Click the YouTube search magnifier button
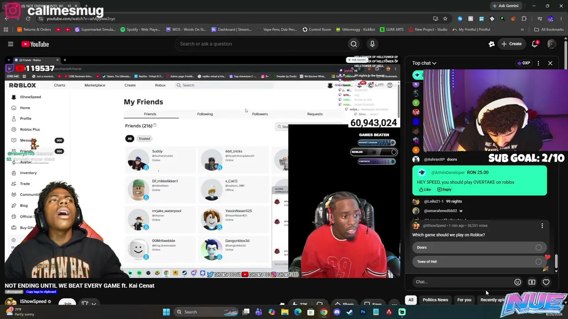Image resolution: width=568 pixels, height=319 pixels. pos(354,44)
